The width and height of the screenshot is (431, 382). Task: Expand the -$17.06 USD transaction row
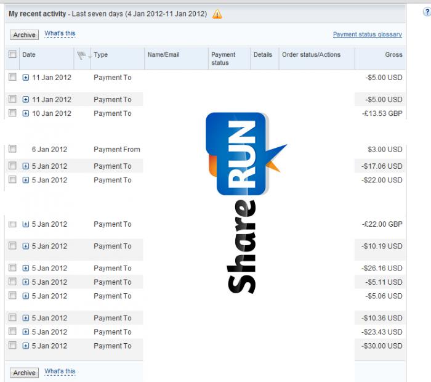coord(26,166)
